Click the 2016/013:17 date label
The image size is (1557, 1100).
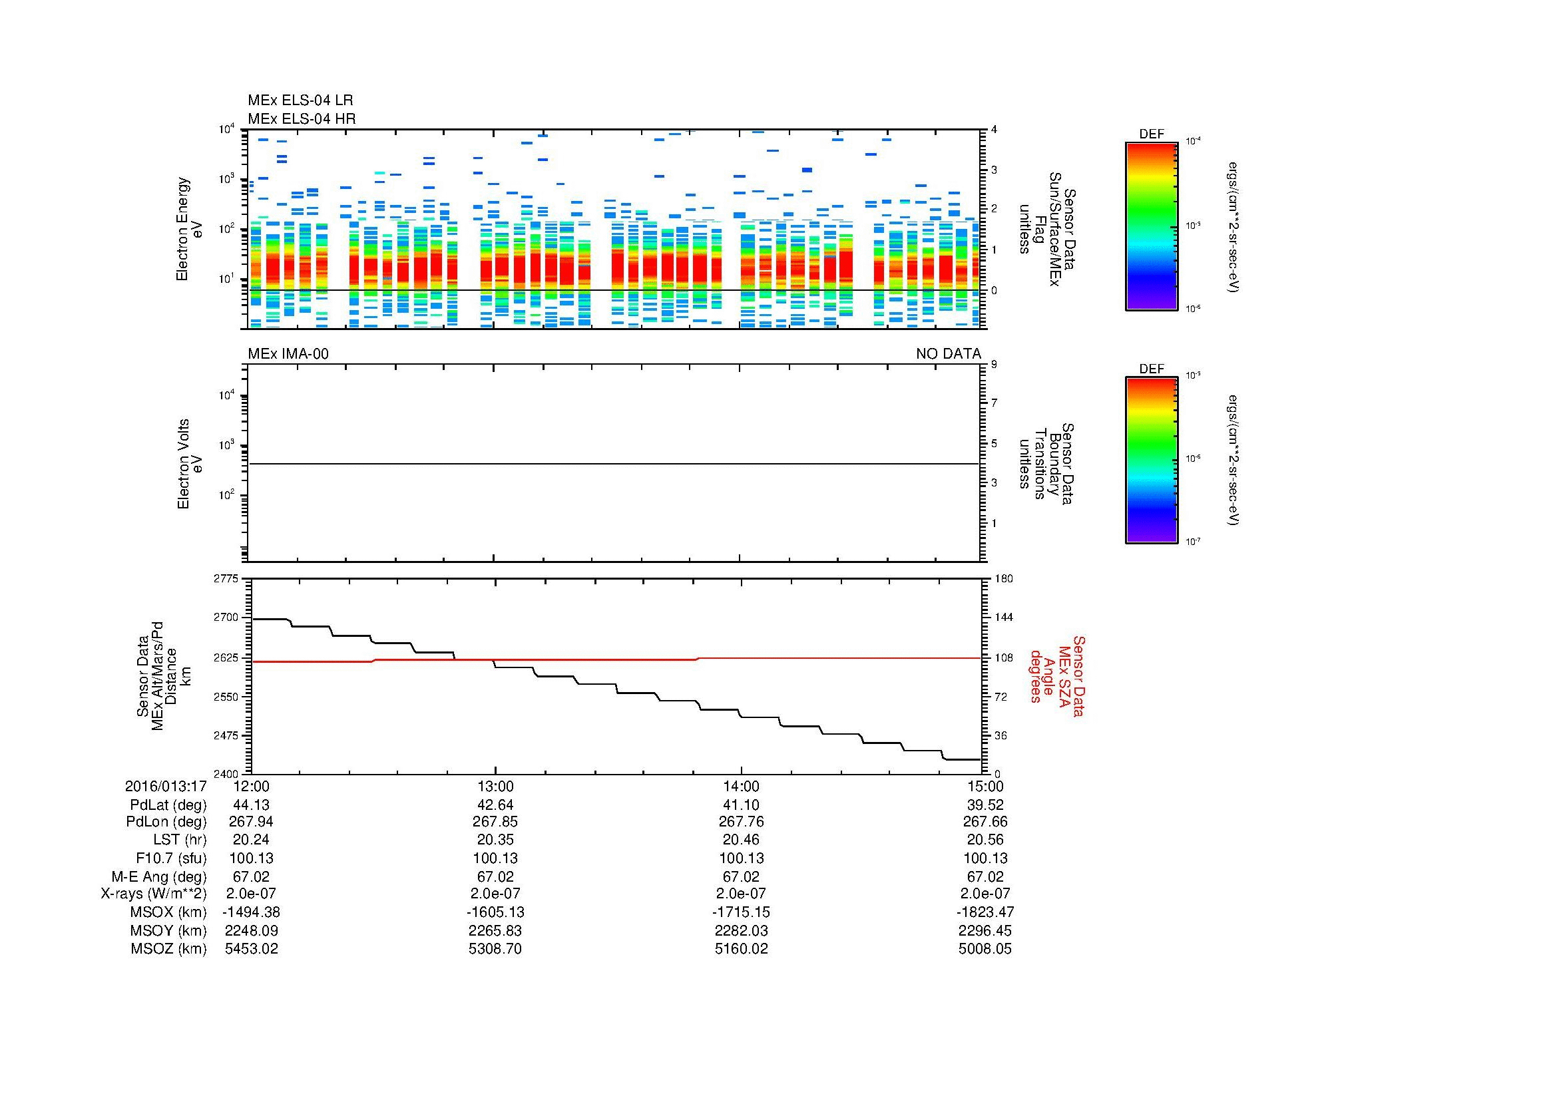166,786
